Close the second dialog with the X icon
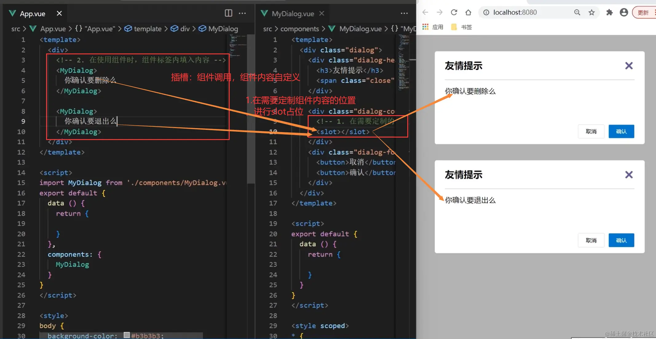Image resolution: width=656 pixels, height=339 pixels. pos(629,175)
